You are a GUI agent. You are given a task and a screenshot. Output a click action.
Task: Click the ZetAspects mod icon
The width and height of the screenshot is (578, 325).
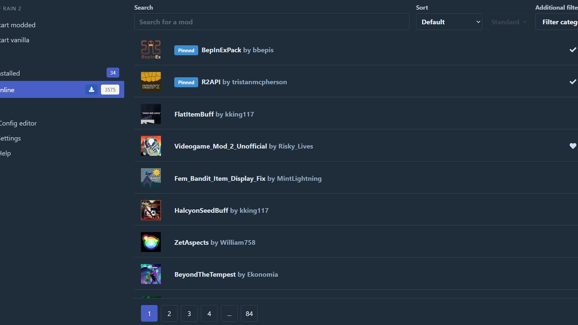pyautogui.click(x=151, y=242)
